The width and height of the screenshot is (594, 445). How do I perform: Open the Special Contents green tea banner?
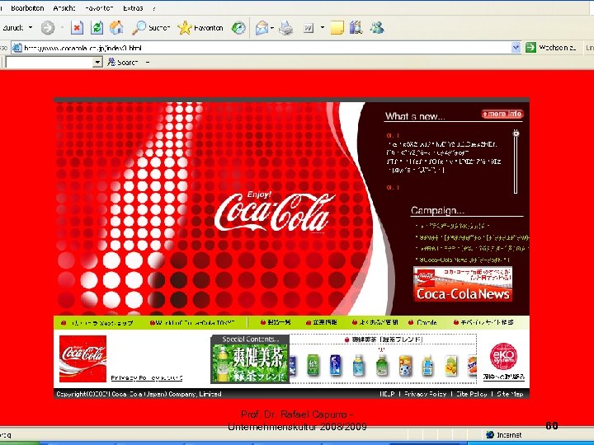pyautogui.click(x=250, y=359)
